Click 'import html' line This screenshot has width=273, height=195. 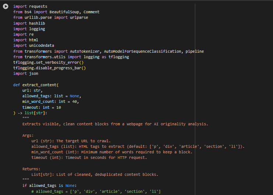(26, 40)
